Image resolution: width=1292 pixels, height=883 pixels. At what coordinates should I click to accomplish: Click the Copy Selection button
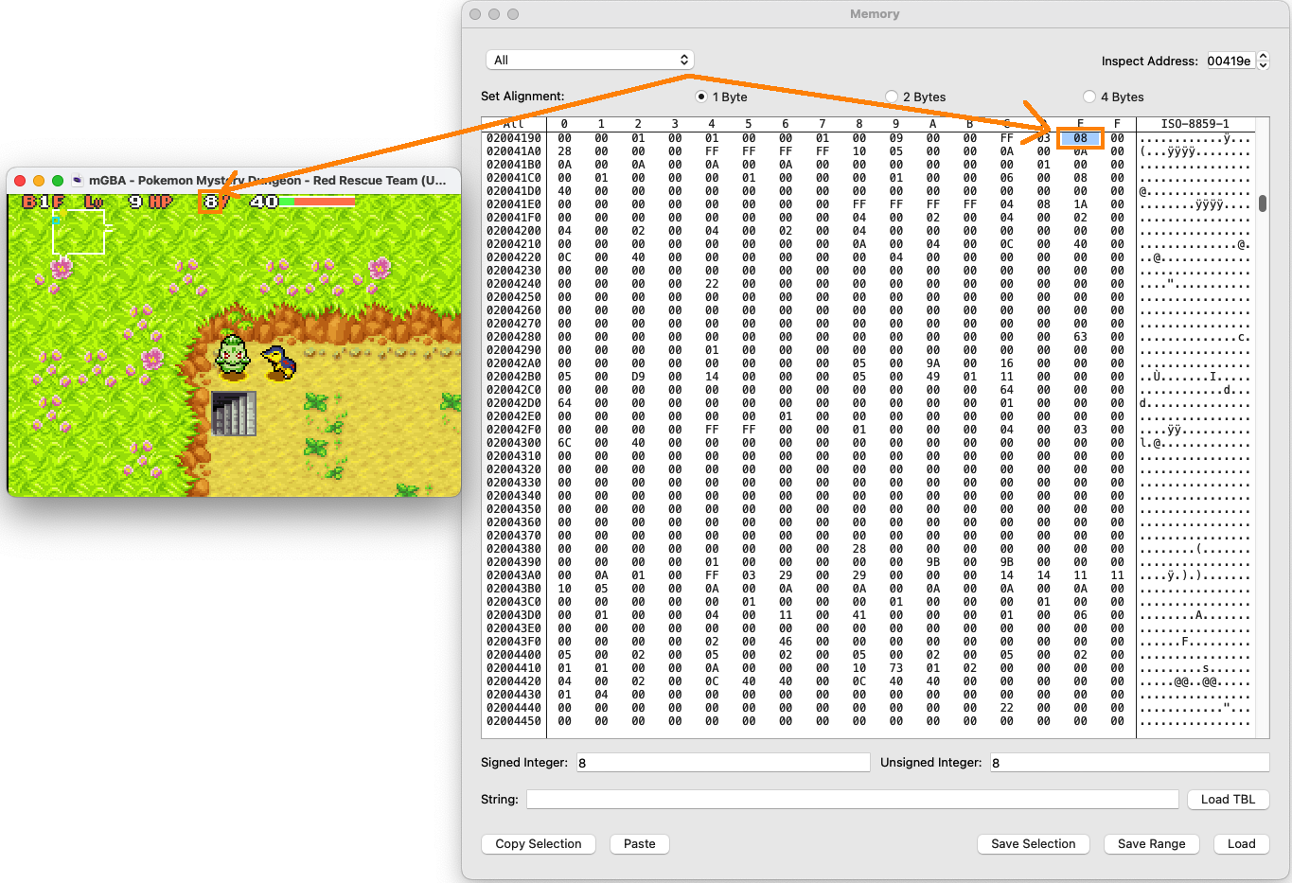[x=539, y=843]
